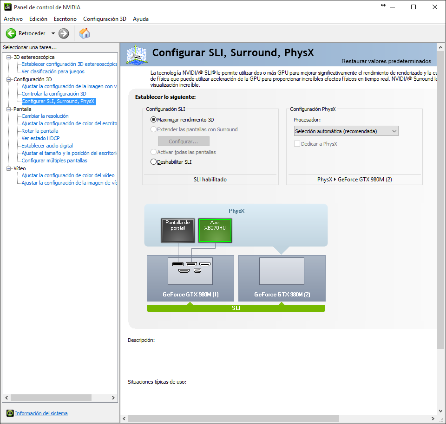Select the Acer XB270HU display box
Viewport: 446px width, 424px height.
[215, 230]
